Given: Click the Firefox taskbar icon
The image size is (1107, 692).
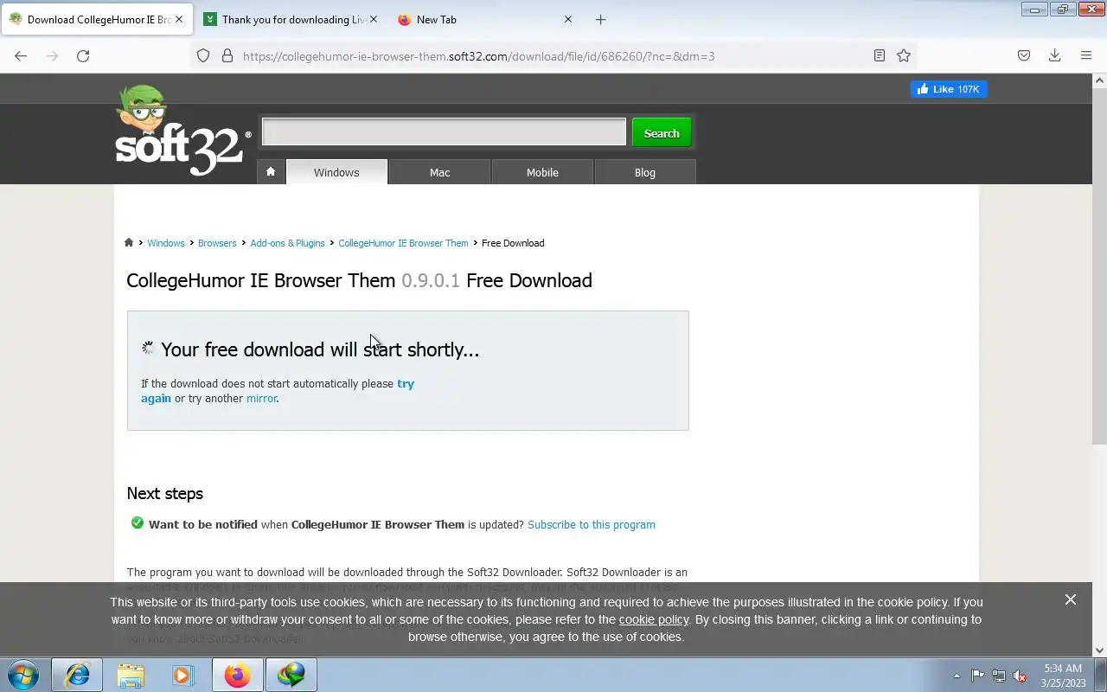Looking at the screenshot, I should click(x=237, y=675).
